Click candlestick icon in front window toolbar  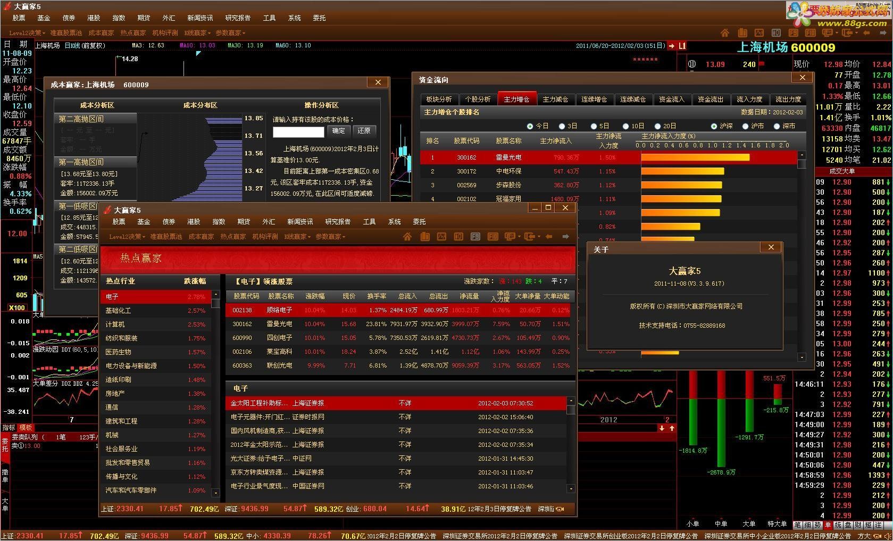[458, 237]
